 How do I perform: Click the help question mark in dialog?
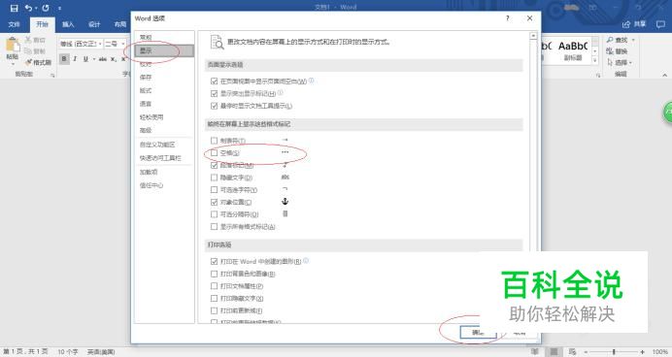[508, 18]
